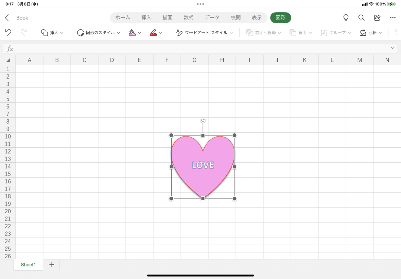The image size is (401, 279).
Task: Select column A header
Action: point(30,60)
